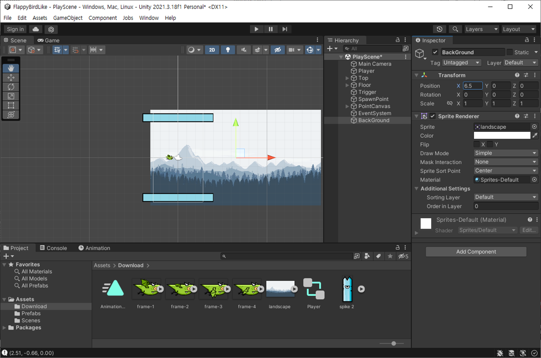Open the Tag Untagged dropdown
541x358 pixels.
[461, 63]
